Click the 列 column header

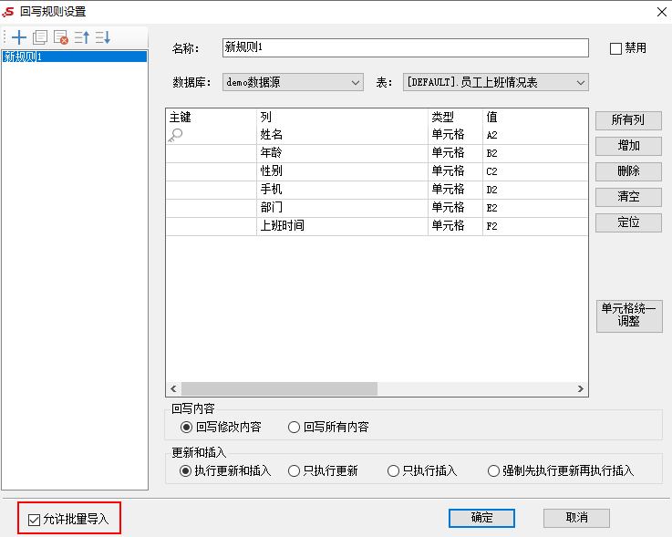coord(343,117)
